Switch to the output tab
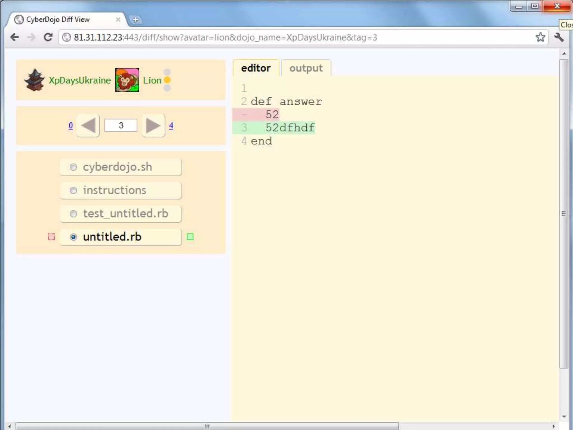This screenshot has width=573, height=430. point(306,68)
